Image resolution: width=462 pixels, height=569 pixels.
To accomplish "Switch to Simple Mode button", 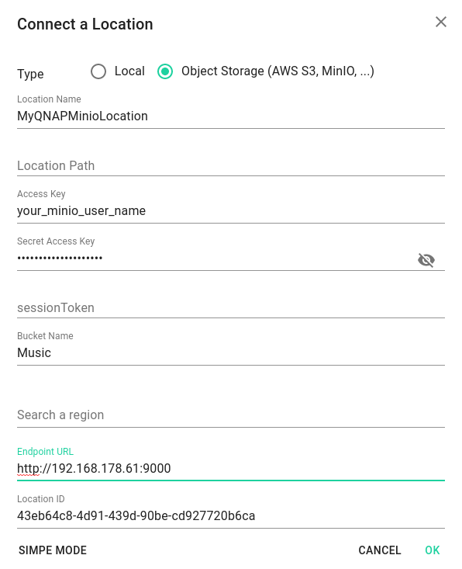I will [x=53, y=550].
